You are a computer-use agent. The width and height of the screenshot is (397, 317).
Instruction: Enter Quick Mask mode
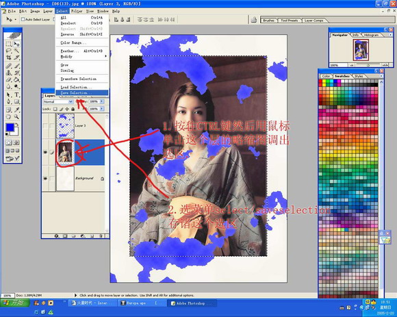click(x=16, y=142)
